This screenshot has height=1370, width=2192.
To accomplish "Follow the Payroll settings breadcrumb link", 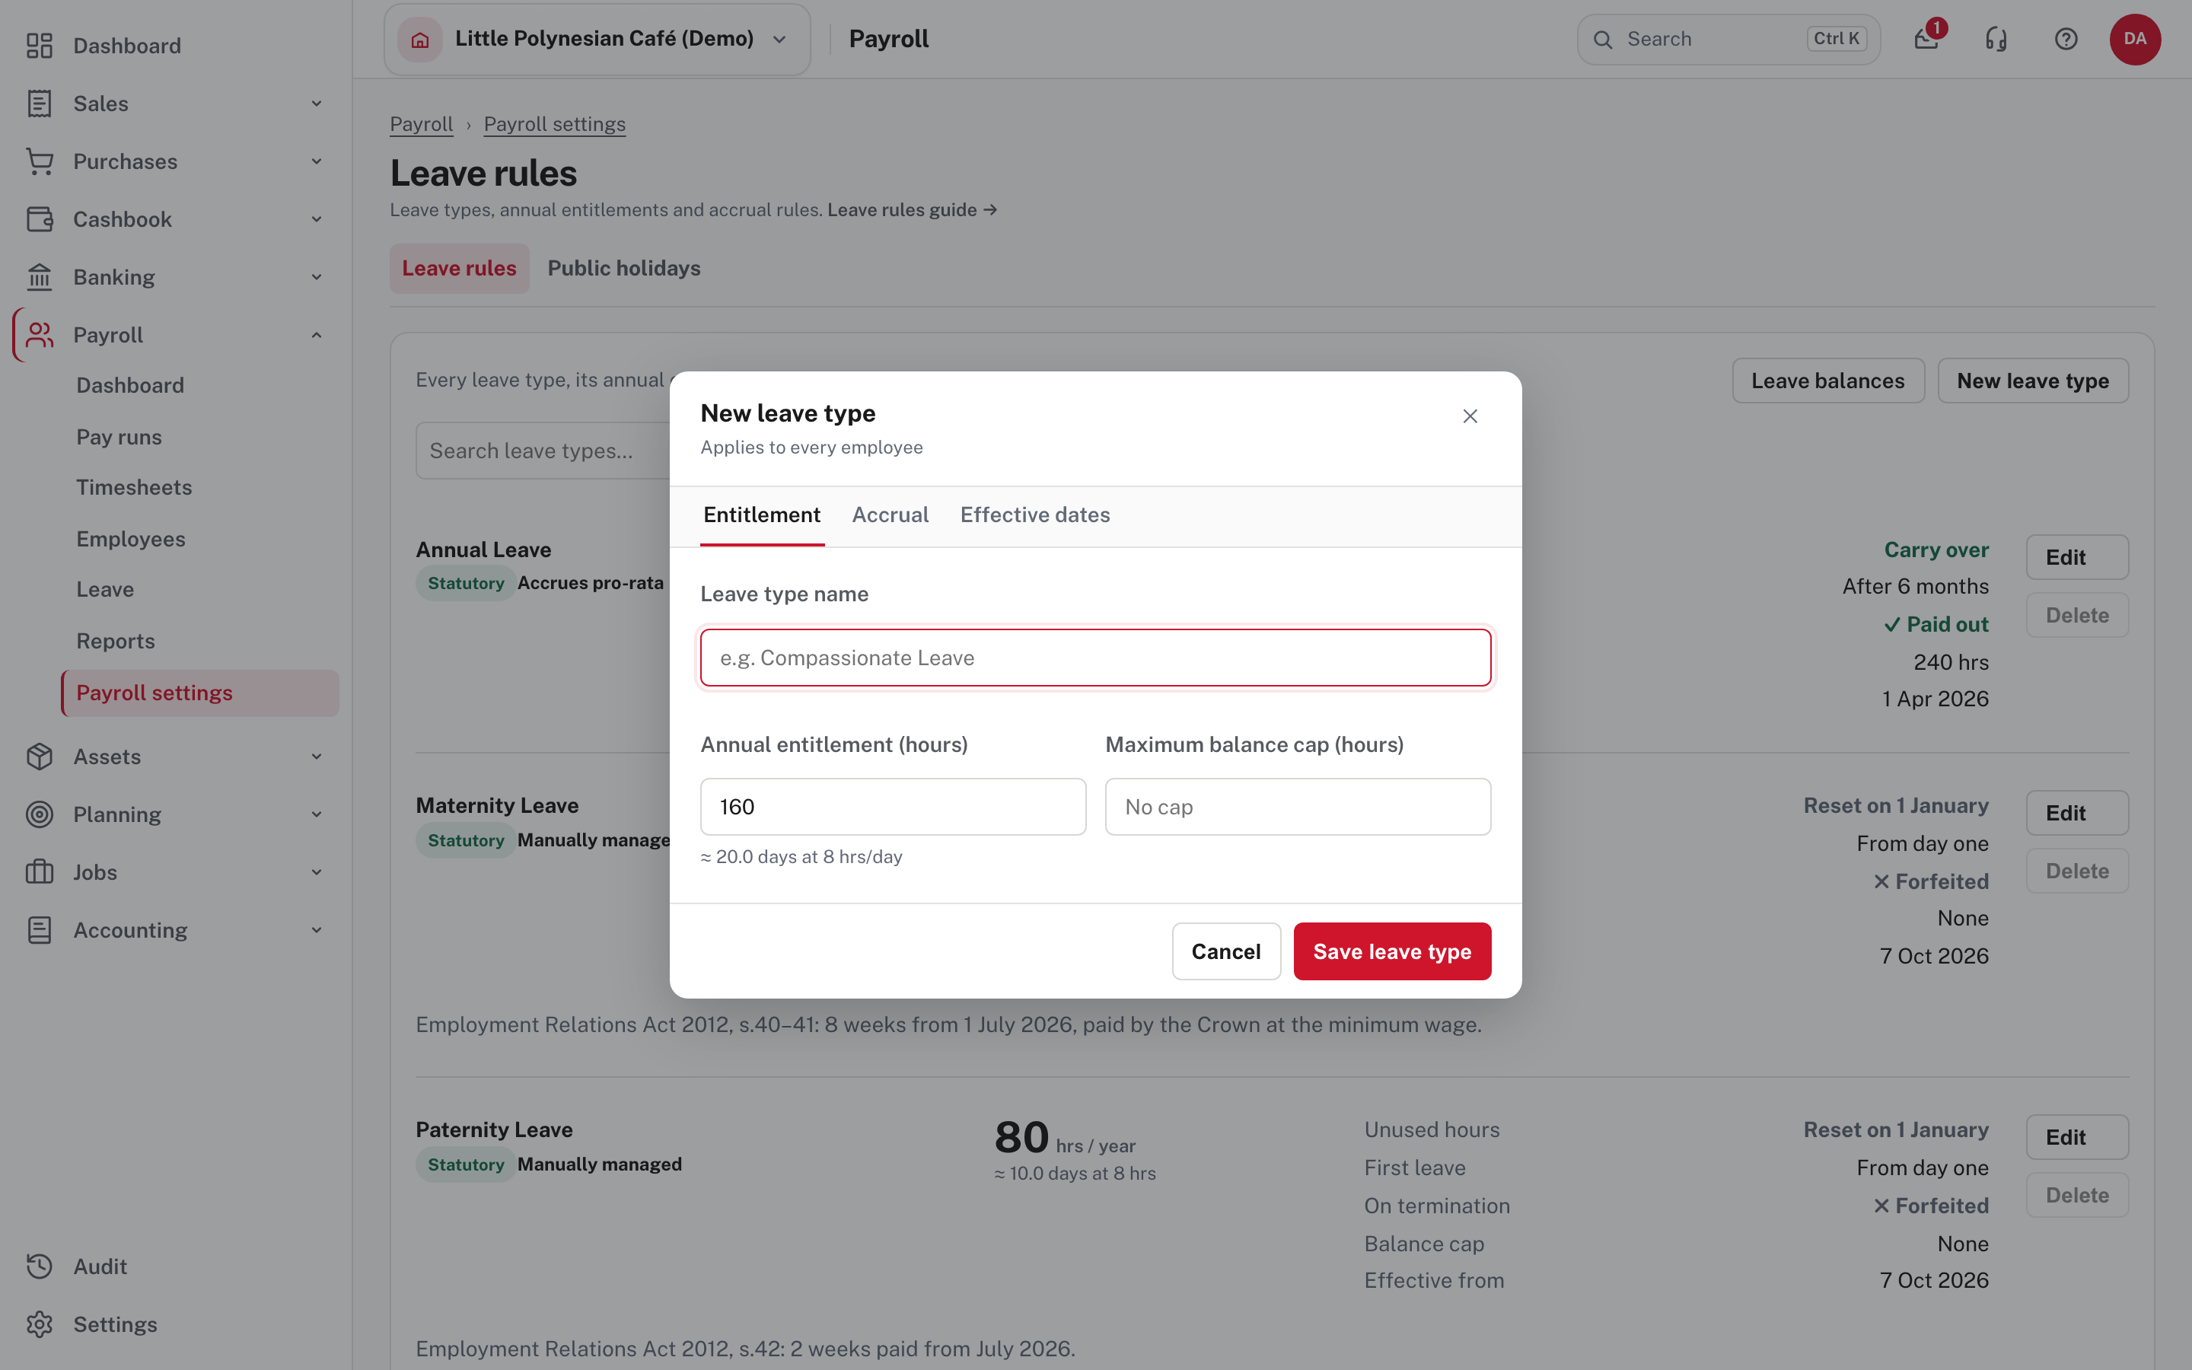I will pos(554,124).
